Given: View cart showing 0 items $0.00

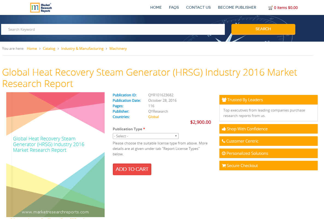Looking at the screenshot, I should pyautogui.click(x=285, y=8).
